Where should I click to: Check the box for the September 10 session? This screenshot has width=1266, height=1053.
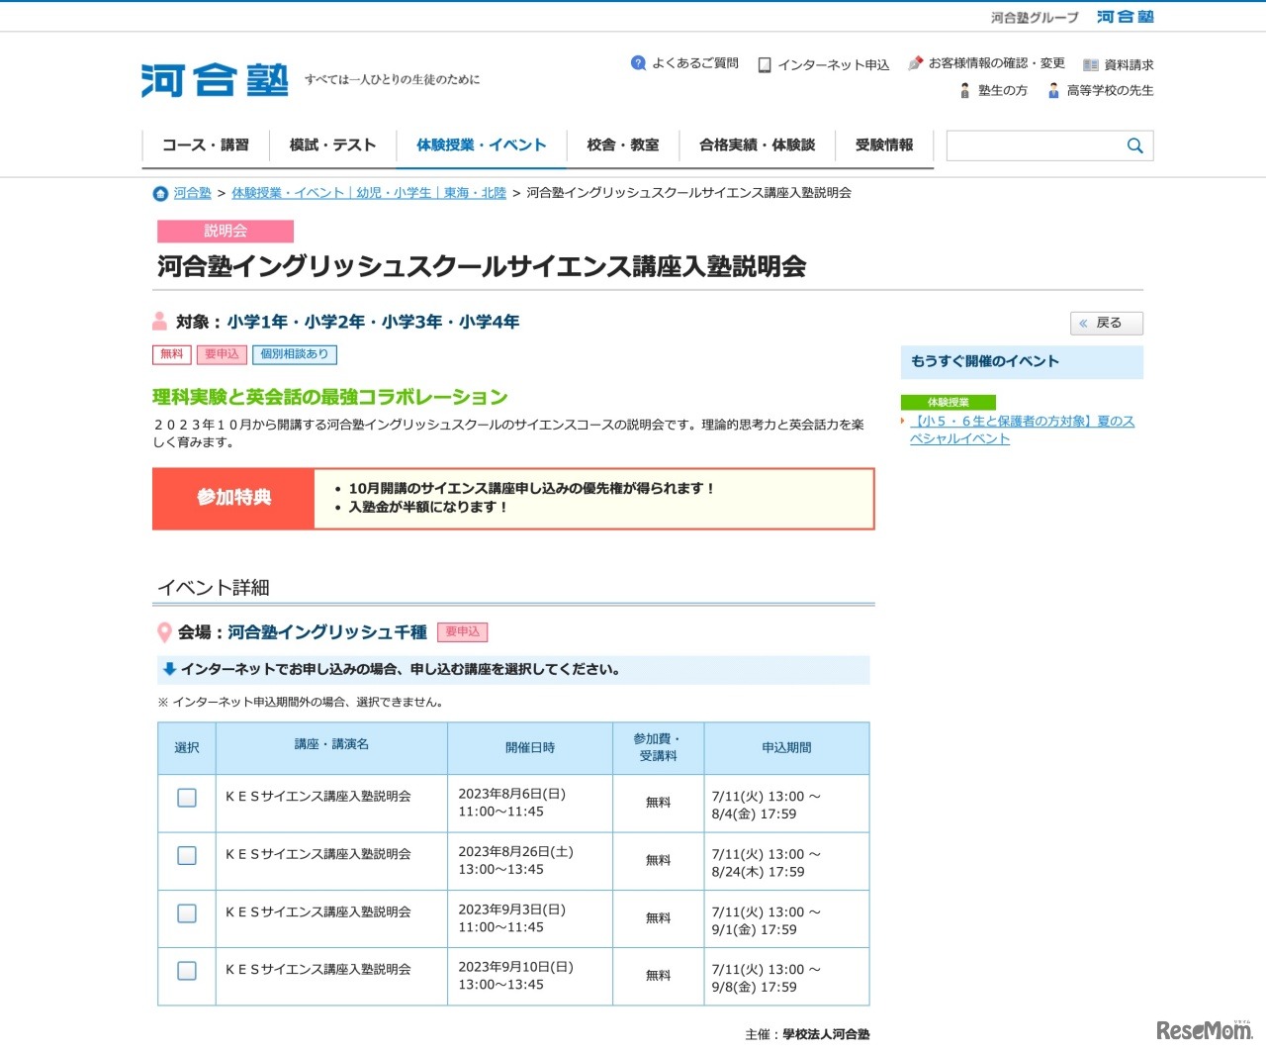coord(187,970)
